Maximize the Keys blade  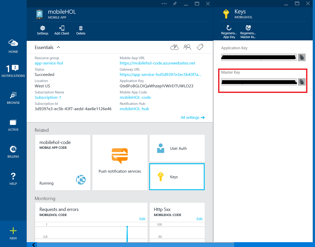(x=297, y=3)
